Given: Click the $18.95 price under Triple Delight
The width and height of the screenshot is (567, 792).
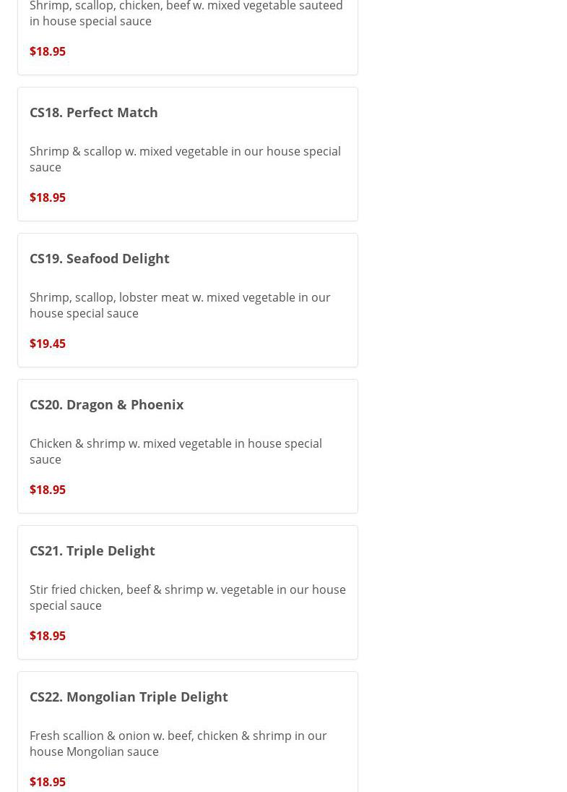Looking at the screenshot, I should coord(48,636).
